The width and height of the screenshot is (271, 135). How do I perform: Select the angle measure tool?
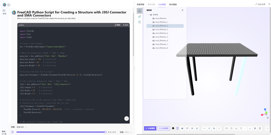[x=250, y=128]
